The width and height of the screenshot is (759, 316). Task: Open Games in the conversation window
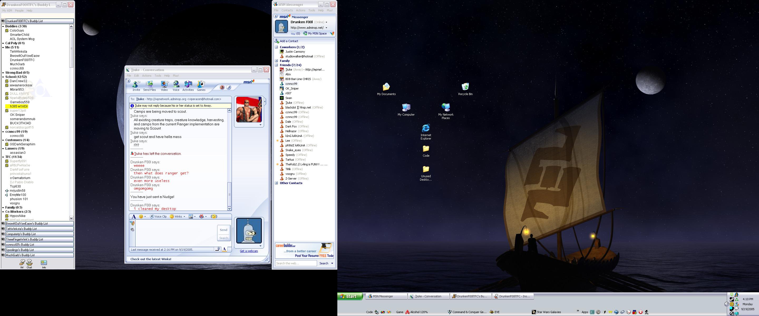tap(201, 86)
